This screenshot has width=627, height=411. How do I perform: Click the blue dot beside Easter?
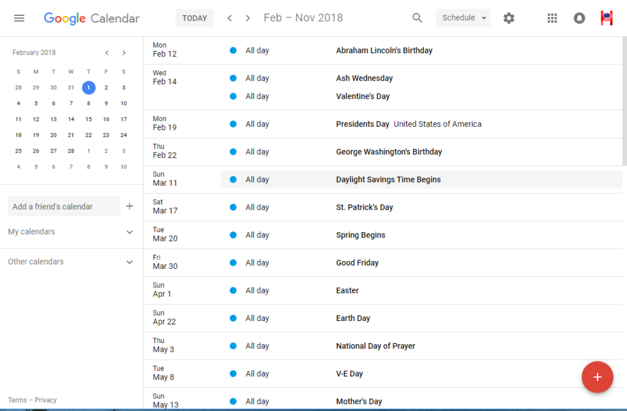pyautogui.click(x=233, y=290)
